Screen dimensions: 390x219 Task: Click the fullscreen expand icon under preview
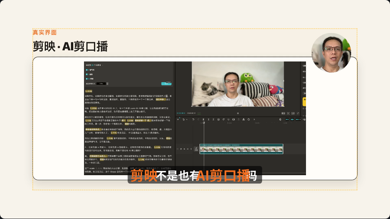(x=298, y=113)
